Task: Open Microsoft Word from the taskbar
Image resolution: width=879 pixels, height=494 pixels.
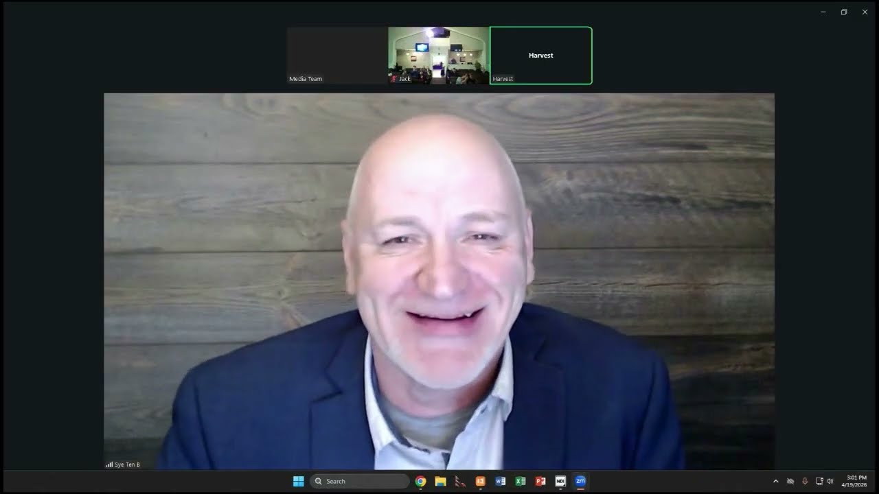Action: coord(501,481)
